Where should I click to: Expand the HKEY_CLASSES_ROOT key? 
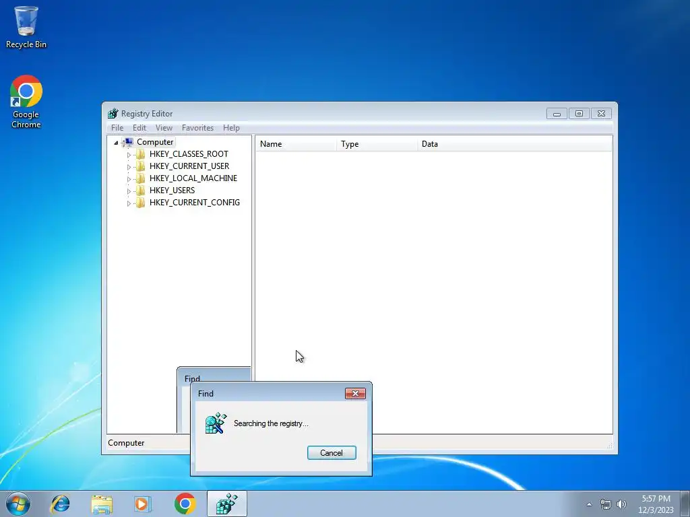[x=129, y=155]
